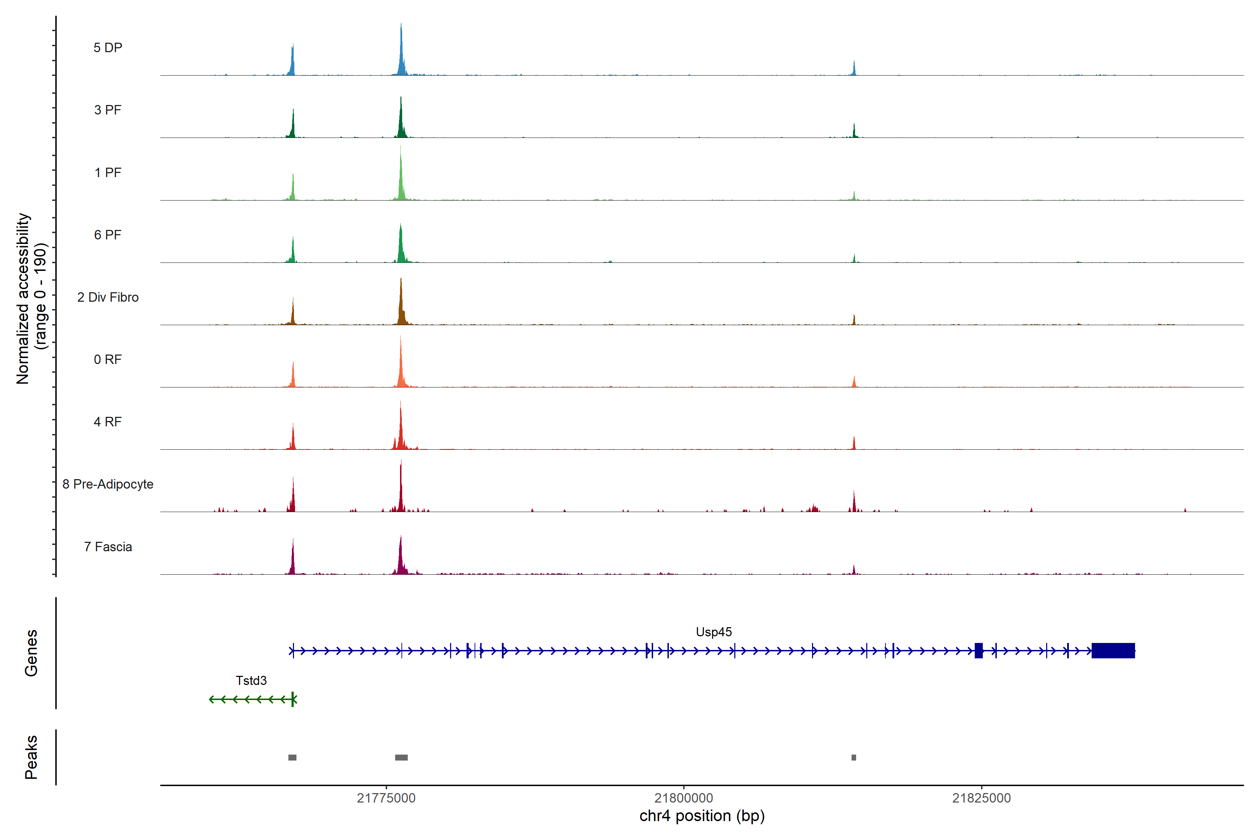Click the 1 PF track label
Image resolution: width=1260 pixels, height=840 pixels.
[x=108, y=173]
